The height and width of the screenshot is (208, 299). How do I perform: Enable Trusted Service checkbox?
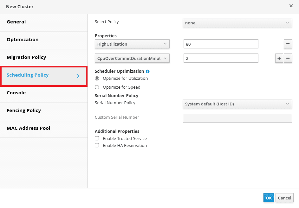[97, 138]
